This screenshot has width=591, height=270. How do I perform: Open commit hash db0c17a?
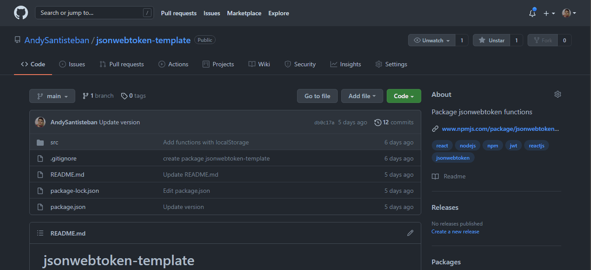(324, 123)
